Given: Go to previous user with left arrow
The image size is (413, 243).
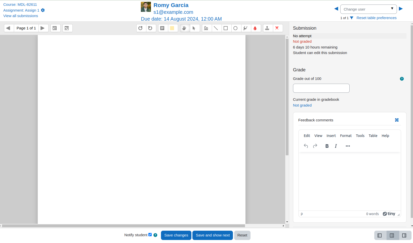Looking at the screenshot, I should point(336,9).
